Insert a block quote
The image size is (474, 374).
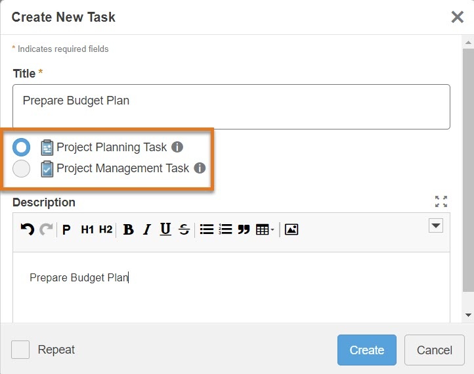(244, 229)
